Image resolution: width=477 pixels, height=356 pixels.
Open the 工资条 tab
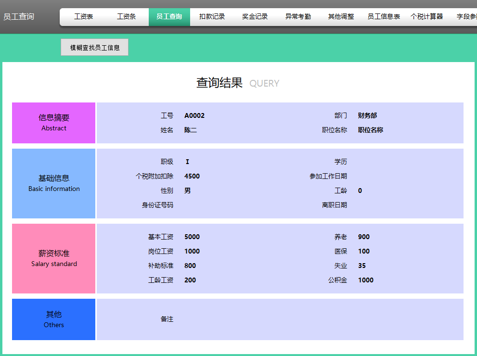(127, 16)
